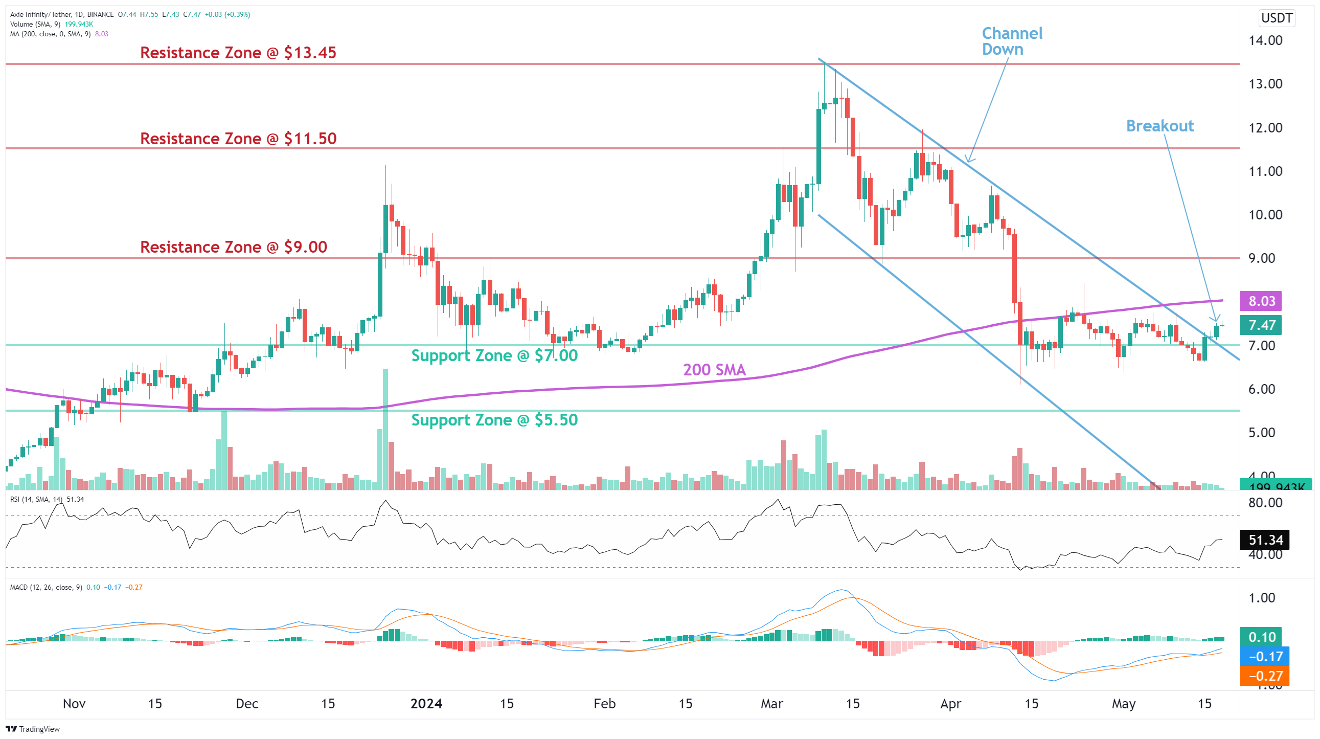Click the 10.00 price axis label
This screenshot has height=739, width=1320.
coord(1265,215)
